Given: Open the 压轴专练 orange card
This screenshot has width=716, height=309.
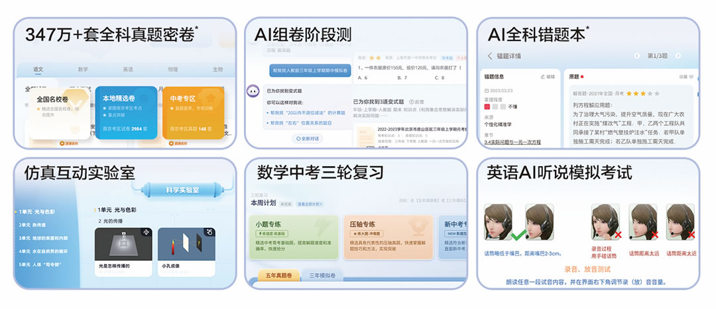Looking at the screenshot, I should pyautogui.click(x=388, y=237).
